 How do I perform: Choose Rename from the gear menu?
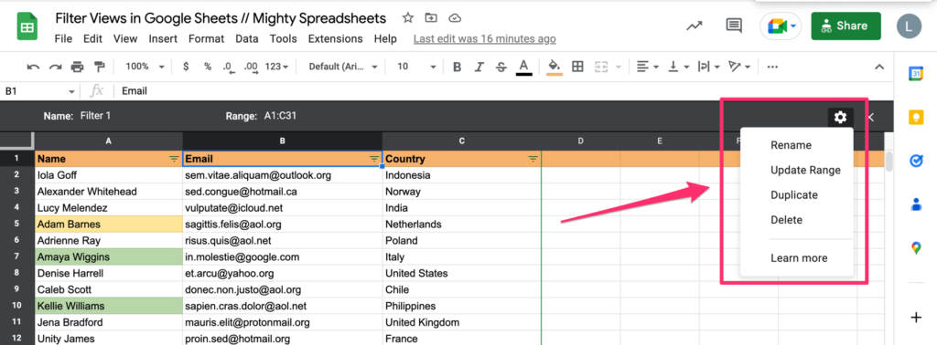point(792,145)
